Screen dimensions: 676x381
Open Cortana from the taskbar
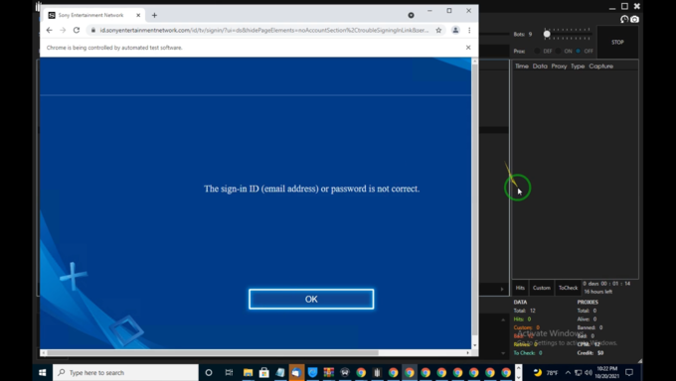point(209,372)
